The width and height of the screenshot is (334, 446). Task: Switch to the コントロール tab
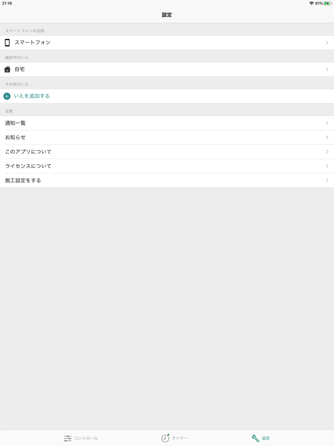[81, 438]
